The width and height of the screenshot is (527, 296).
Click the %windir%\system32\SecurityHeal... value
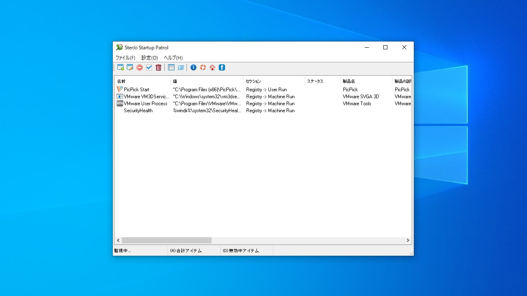pyautogui.click(x=207, y=111)
